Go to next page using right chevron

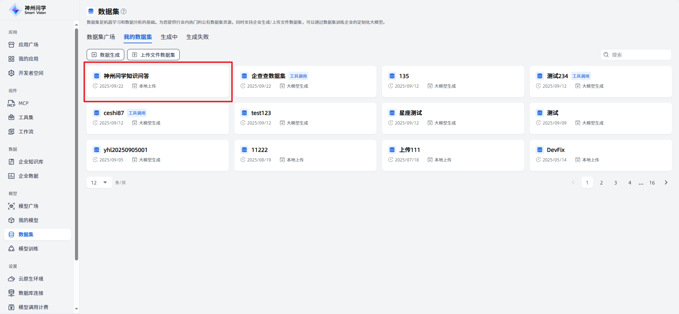[x=666, y=183]
